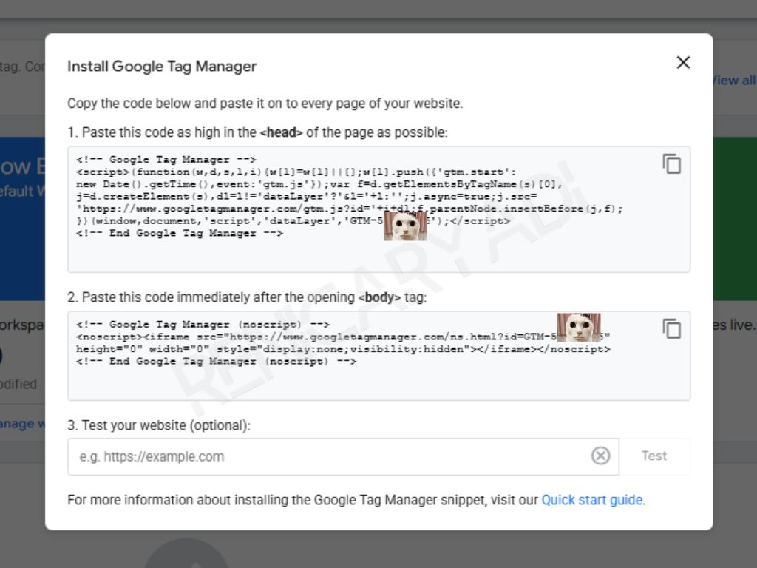This screenshot has height=568, width=757.
Task: Copy the head section code snippet
Action: click(671, 163)
